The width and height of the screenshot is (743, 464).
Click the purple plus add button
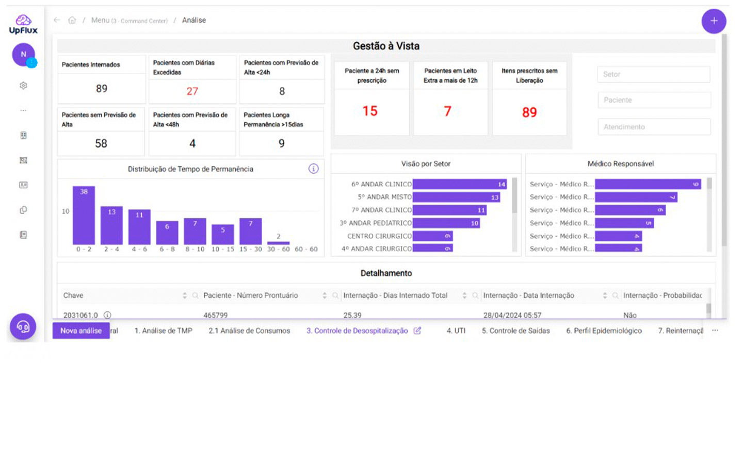click(x=714, y=21)
